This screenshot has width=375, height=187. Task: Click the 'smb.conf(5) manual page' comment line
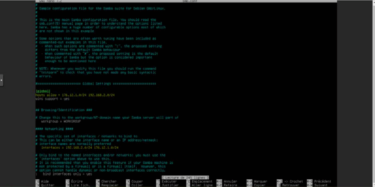tap(99, 23)
